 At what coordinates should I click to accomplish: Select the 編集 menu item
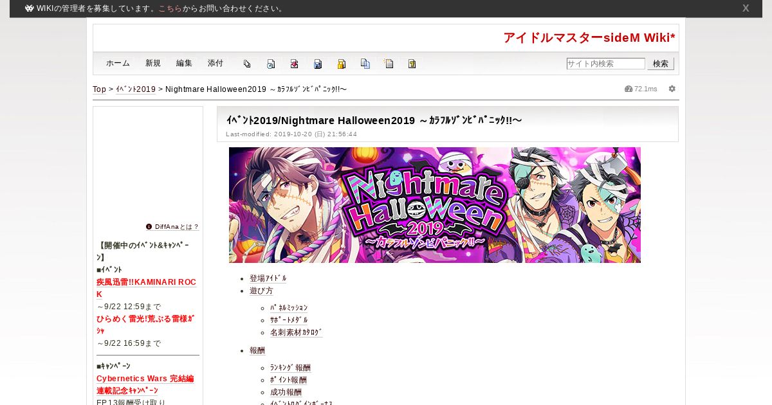coord(184,63)
